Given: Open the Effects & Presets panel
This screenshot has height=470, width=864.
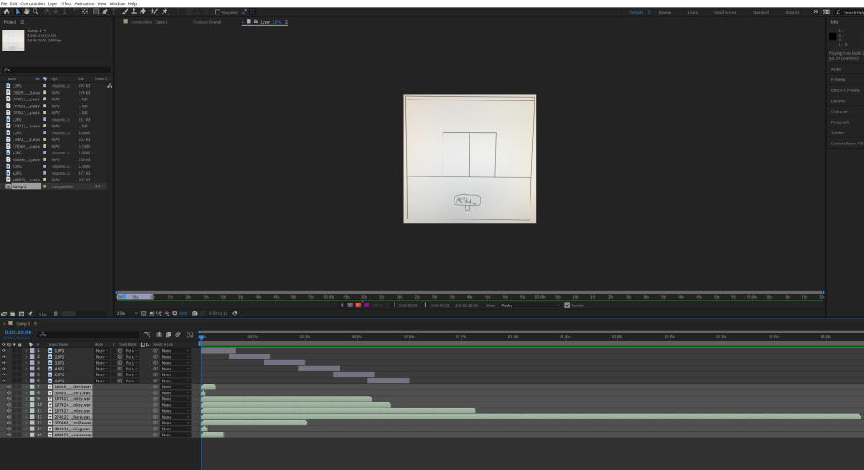Looking at the screenshot, I should [845, 89].
